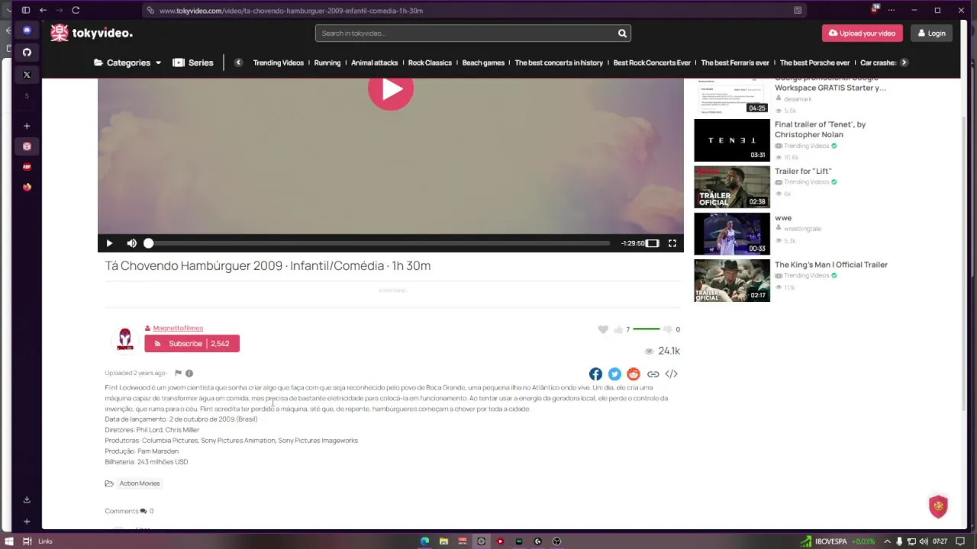Open Best Rock Concerts Ever topic
The image size is (977, 549).
point(652,63)
